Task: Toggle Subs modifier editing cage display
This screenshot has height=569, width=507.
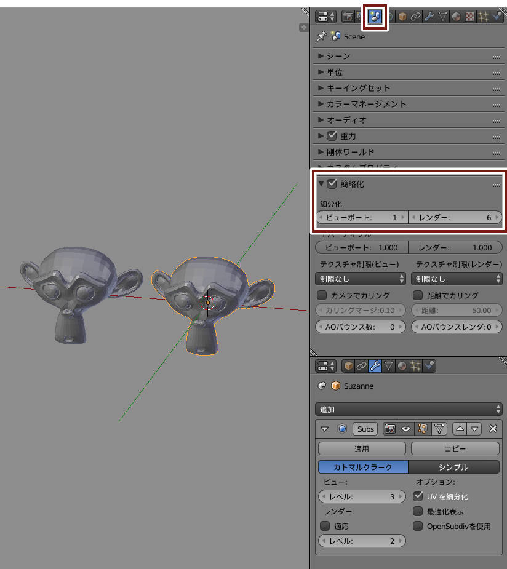Action: tap(439, 429)
